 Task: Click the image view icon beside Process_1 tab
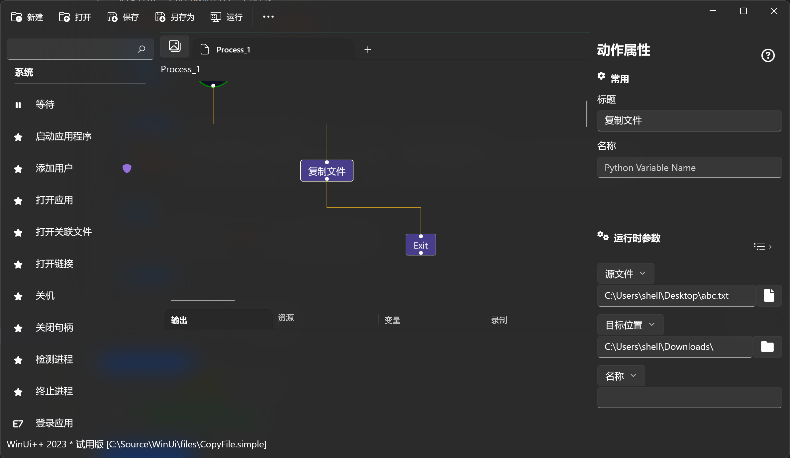(x=175, y=46)
